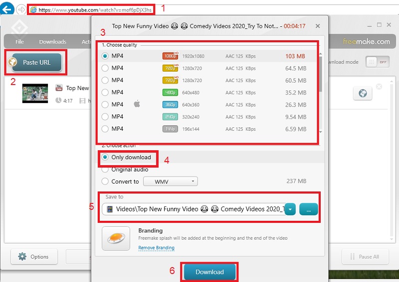Screen dimensions: 399x282
Task: Click the quality list scrollbar down arrow
Action: pyautogui.click(x=321, y=132)
